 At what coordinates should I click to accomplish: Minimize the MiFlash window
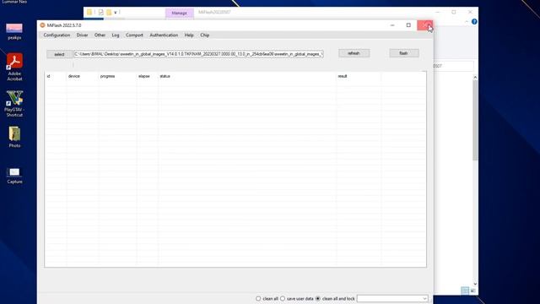(x=392, y=25)
